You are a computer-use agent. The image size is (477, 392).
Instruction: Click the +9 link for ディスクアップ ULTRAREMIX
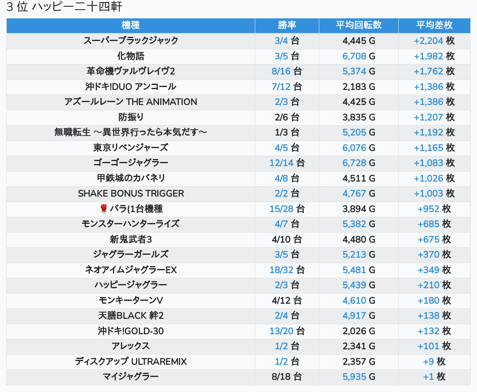pos(428,361)
